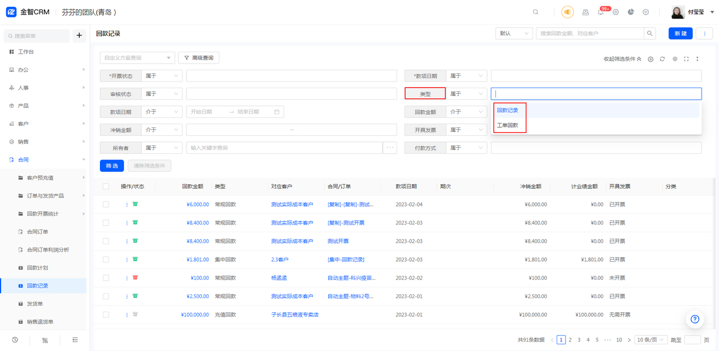Click the sliders icon at sidebar bottom
719x351 pixels.
(45, 340)
